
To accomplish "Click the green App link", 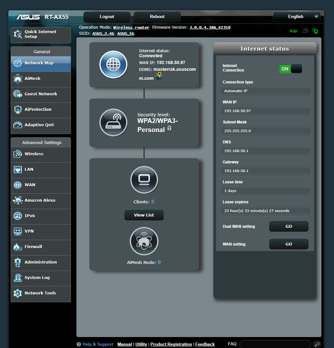I will [293, 31].
